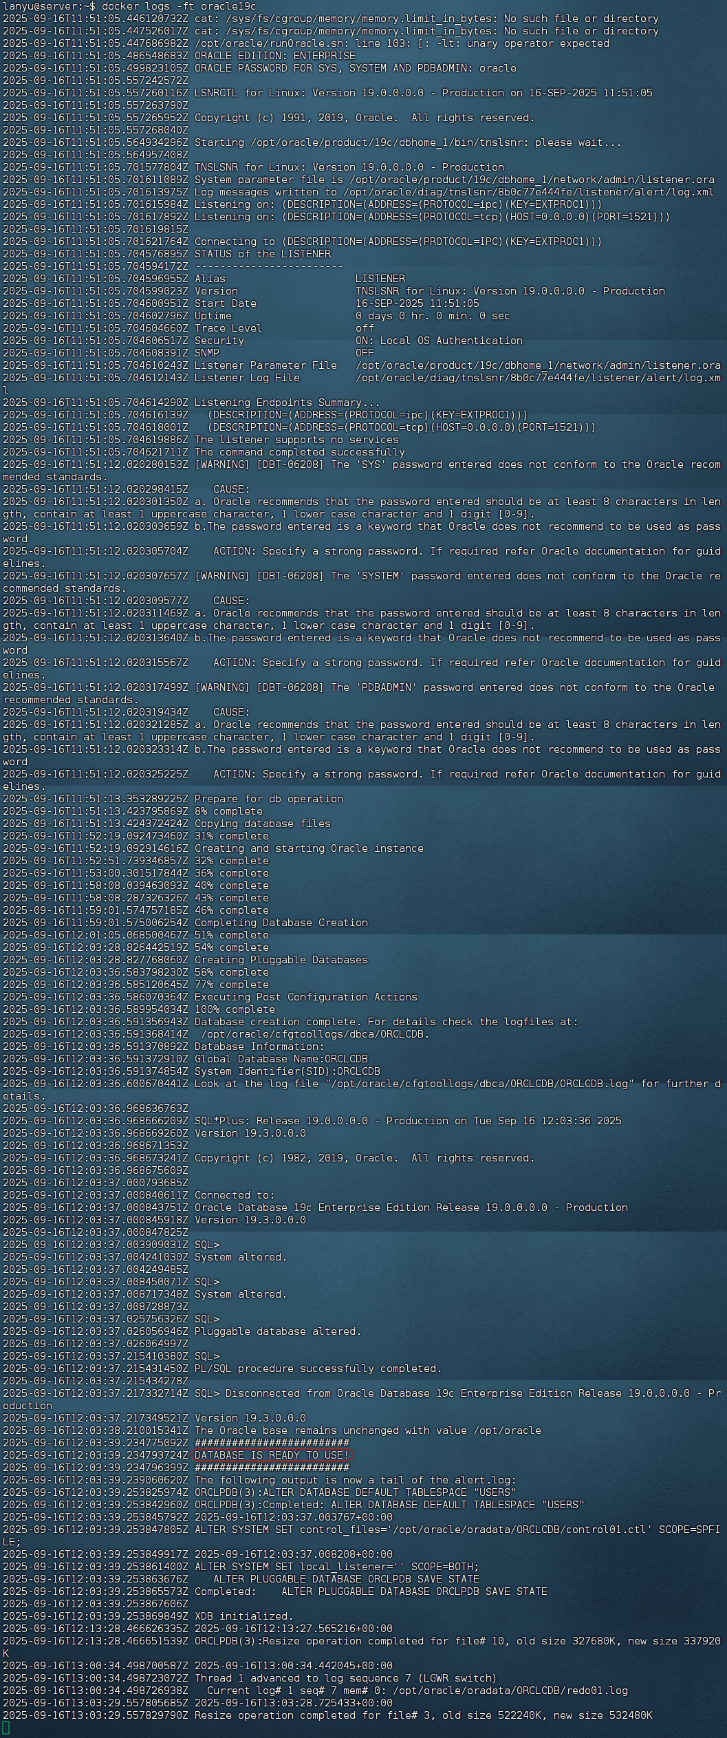Image resolution: width=727 pixels, height=1738 pixels.
Task: Click the terminal cursor block at the bottom
Action: pos(6,1728)
